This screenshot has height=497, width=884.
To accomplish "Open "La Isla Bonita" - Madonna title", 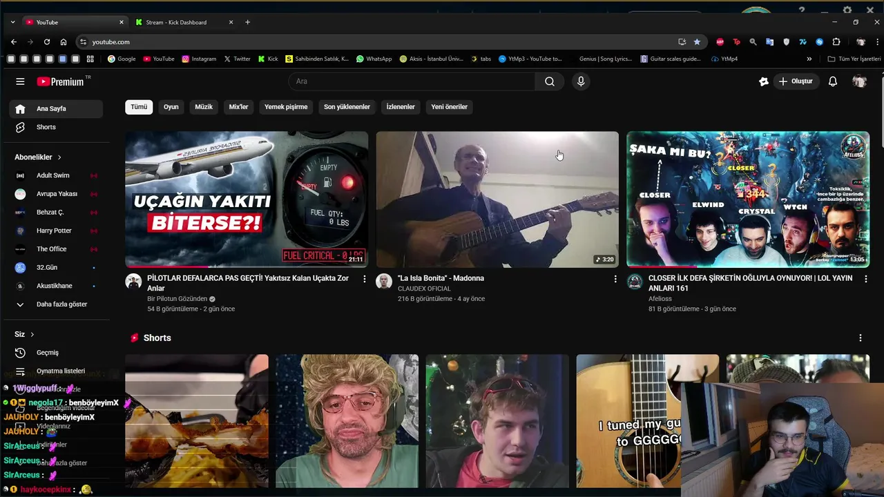I will pyautogui.click(x=441, y=278).
